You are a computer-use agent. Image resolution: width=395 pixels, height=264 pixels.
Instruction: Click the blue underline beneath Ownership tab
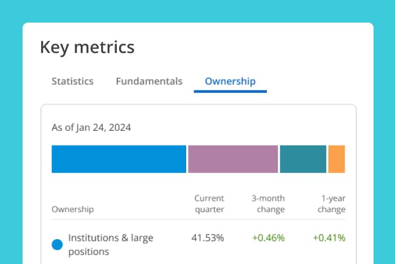click(230, 91)
